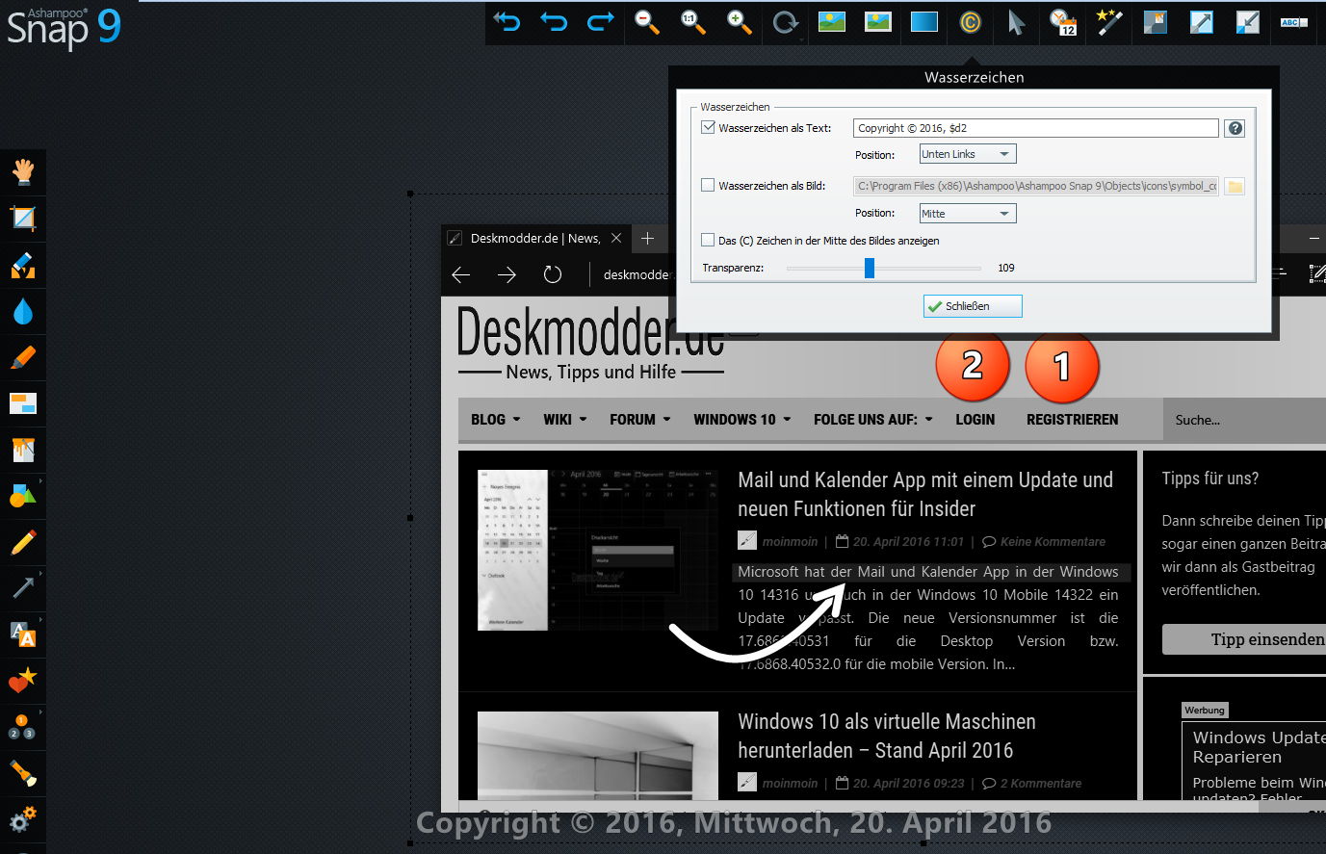Screen dimensions: 1326x854
Task: Check Das (C) Zeichen in der Mitte
Action: coord(709,240)
